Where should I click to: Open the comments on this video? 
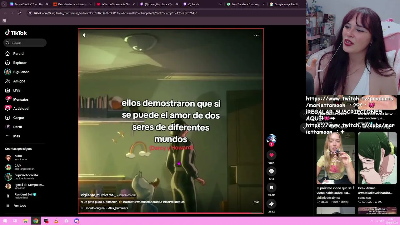point(271,171)
